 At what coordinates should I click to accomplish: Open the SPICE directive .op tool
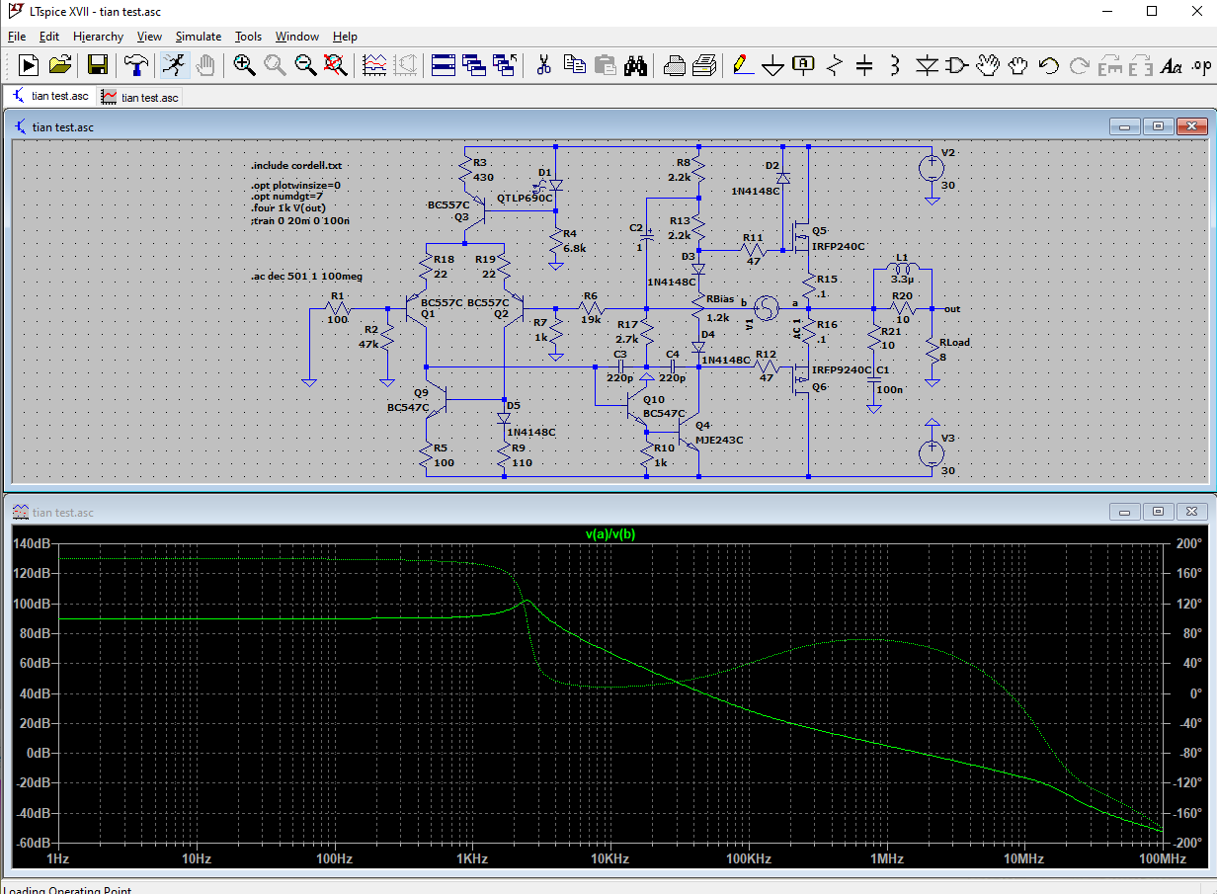[1201, 65]
